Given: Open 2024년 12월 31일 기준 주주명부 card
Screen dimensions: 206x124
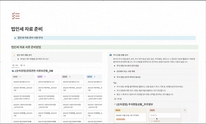Looking at the screenshot, I should click(x=131, y=117).
